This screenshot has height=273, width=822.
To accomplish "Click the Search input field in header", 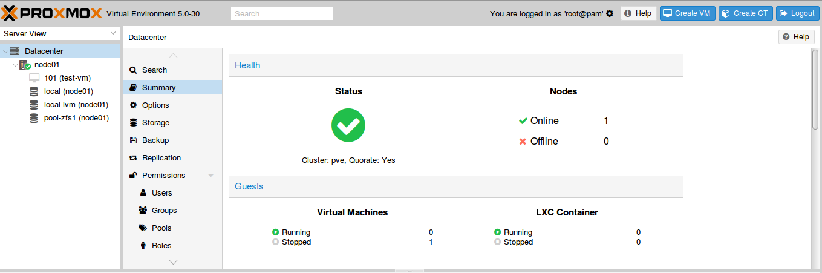I will 282,13.
